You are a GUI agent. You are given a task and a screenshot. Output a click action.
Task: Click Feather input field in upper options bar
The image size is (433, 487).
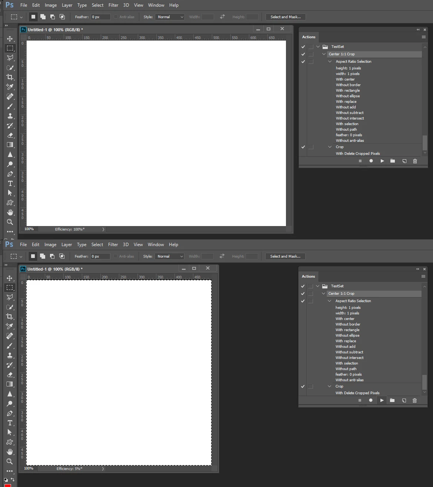click(x=101, y=17)
